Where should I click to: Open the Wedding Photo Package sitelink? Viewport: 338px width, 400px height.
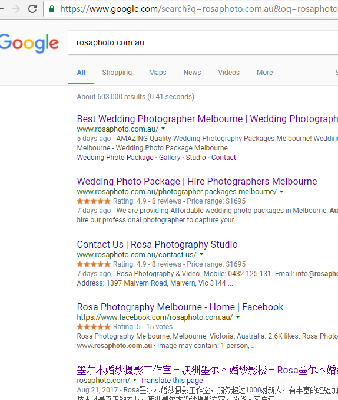pos(115,158)
